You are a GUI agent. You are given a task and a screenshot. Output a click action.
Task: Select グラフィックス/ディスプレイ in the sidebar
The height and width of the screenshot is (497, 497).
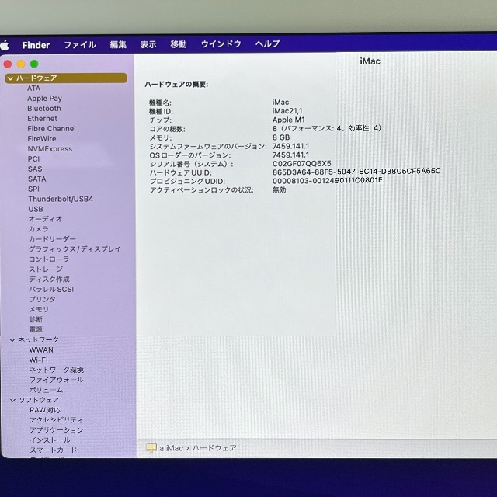(x=75, y=249)
